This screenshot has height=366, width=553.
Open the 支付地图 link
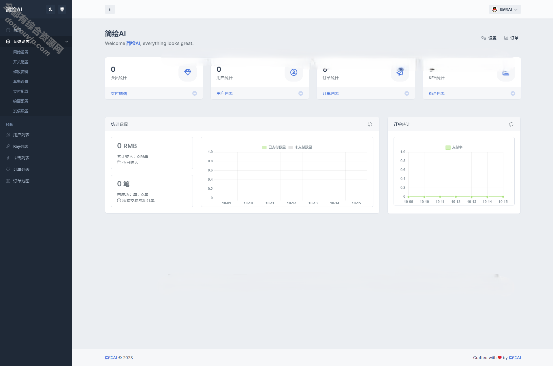tap(119, 93)
